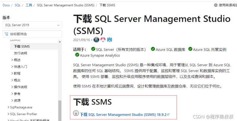Image resolution: width=237 pixels, height=121 pixels.
Task: Click the globe icon for English reading
Action: coord(216,5)
